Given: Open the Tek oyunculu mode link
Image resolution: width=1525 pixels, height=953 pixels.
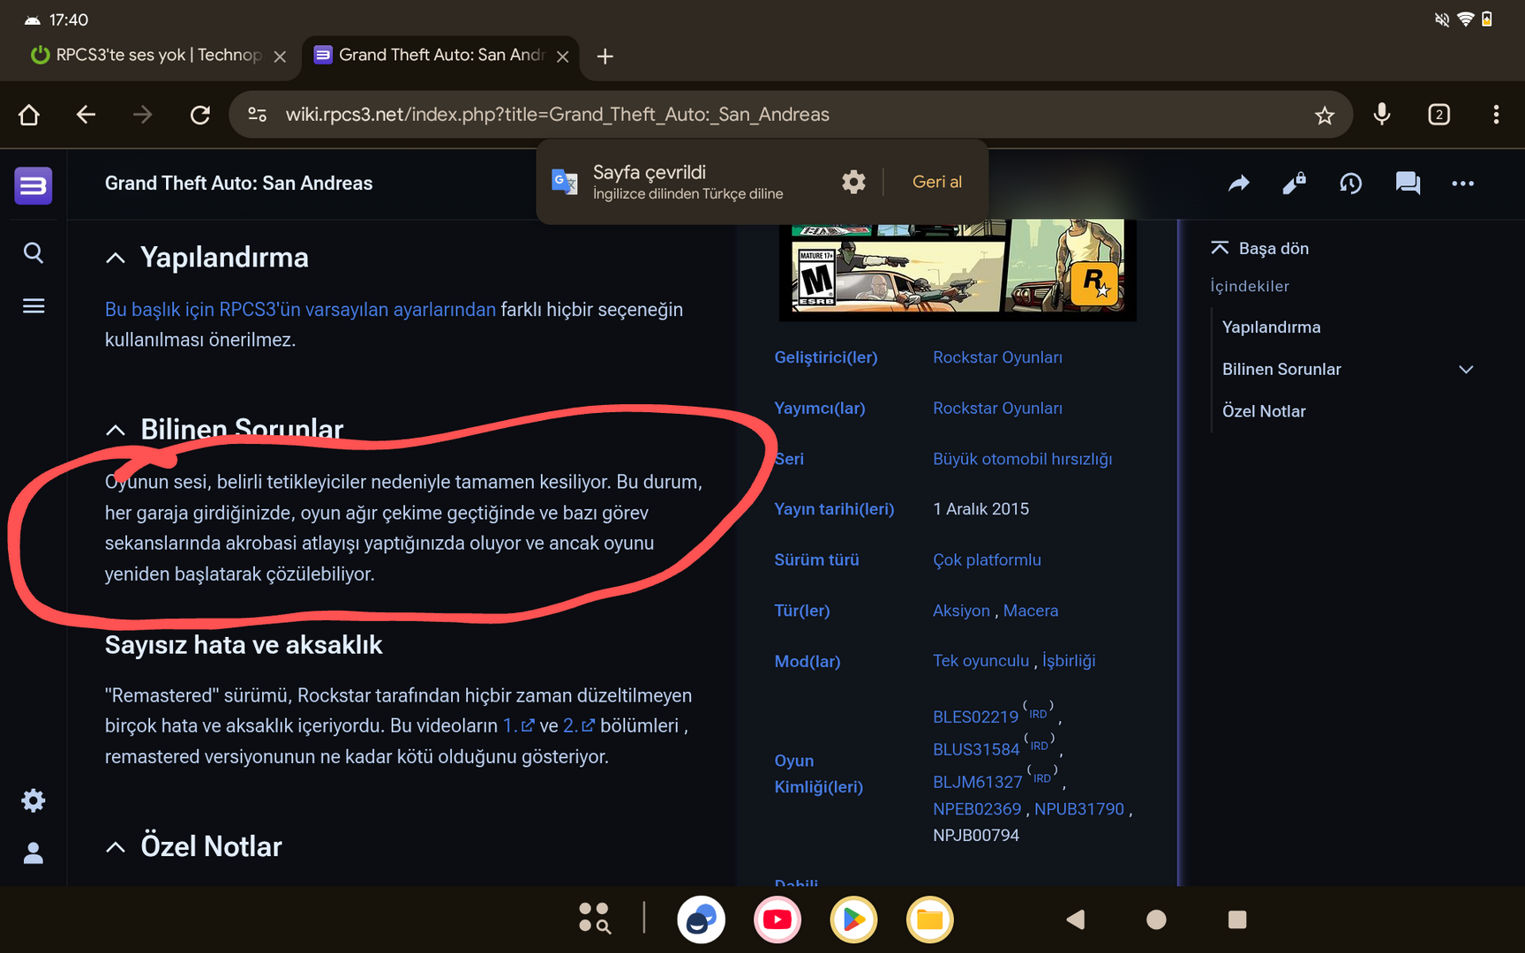Looking at the screenshot, I should click(x=980, y=661).
